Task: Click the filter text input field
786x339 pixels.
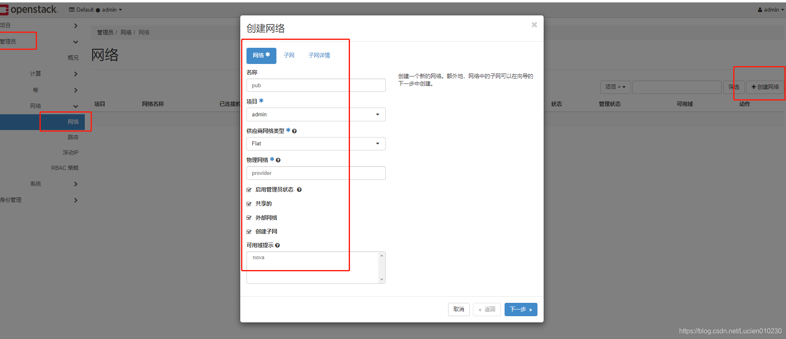Action: (677, 87)
